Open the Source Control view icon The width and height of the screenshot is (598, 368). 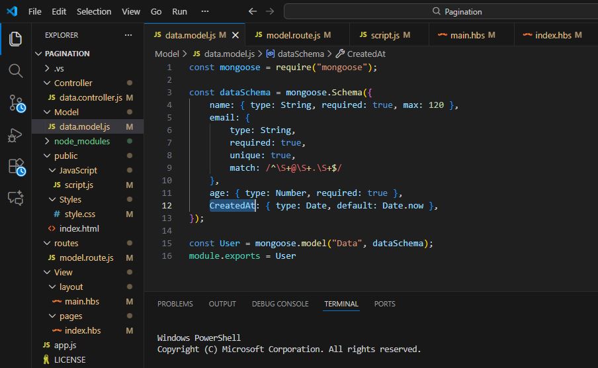click(x=16, y=103)
